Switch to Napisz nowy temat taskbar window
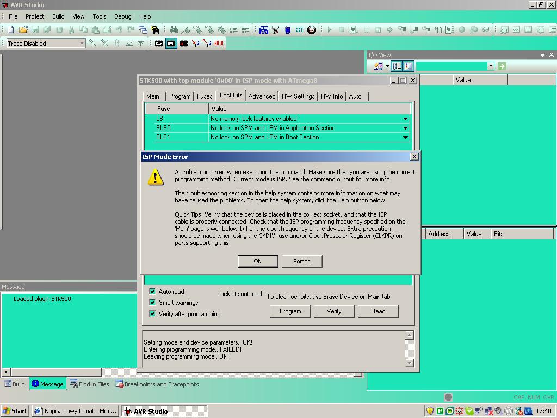 76,411
